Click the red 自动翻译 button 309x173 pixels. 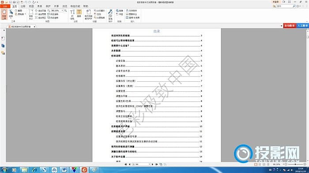(289, 25)
